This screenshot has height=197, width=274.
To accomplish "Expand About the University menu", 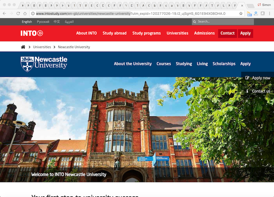I will pyautogui.click(x=133, y=64).
